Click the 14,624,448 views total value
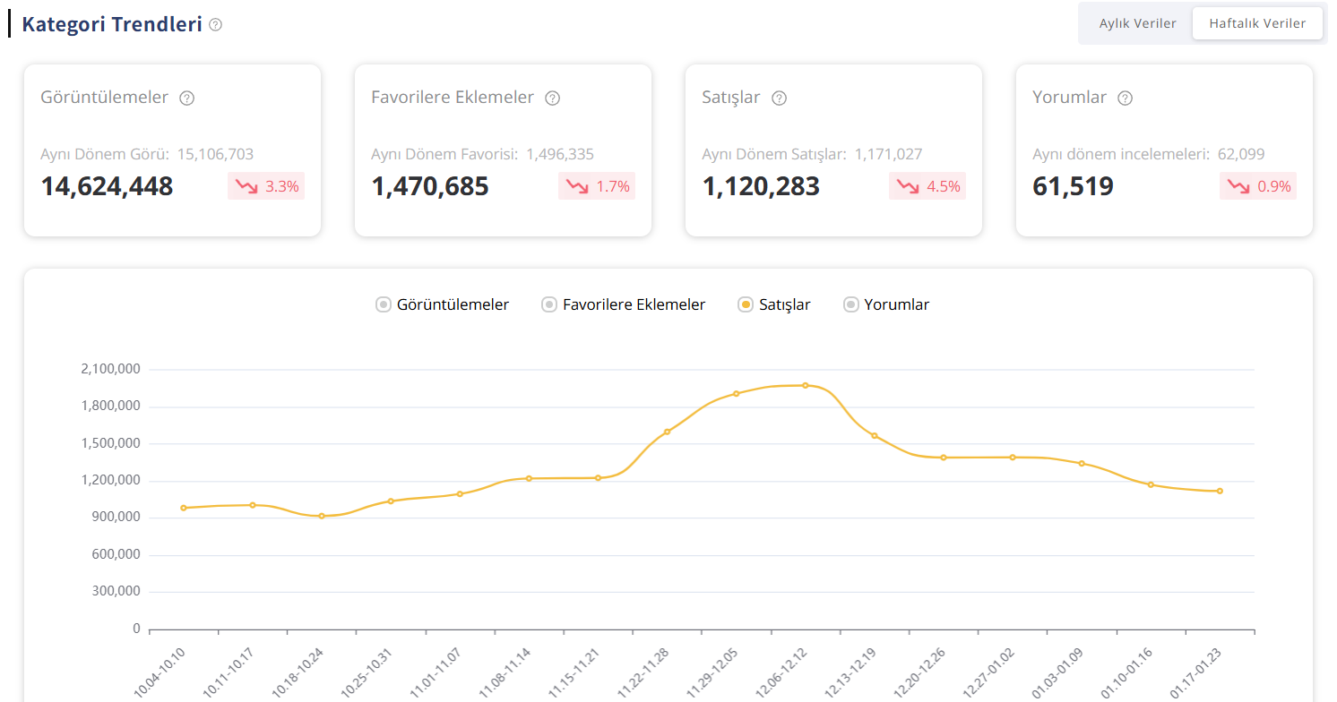This screenshot has width=1337, height=702. 107,186
